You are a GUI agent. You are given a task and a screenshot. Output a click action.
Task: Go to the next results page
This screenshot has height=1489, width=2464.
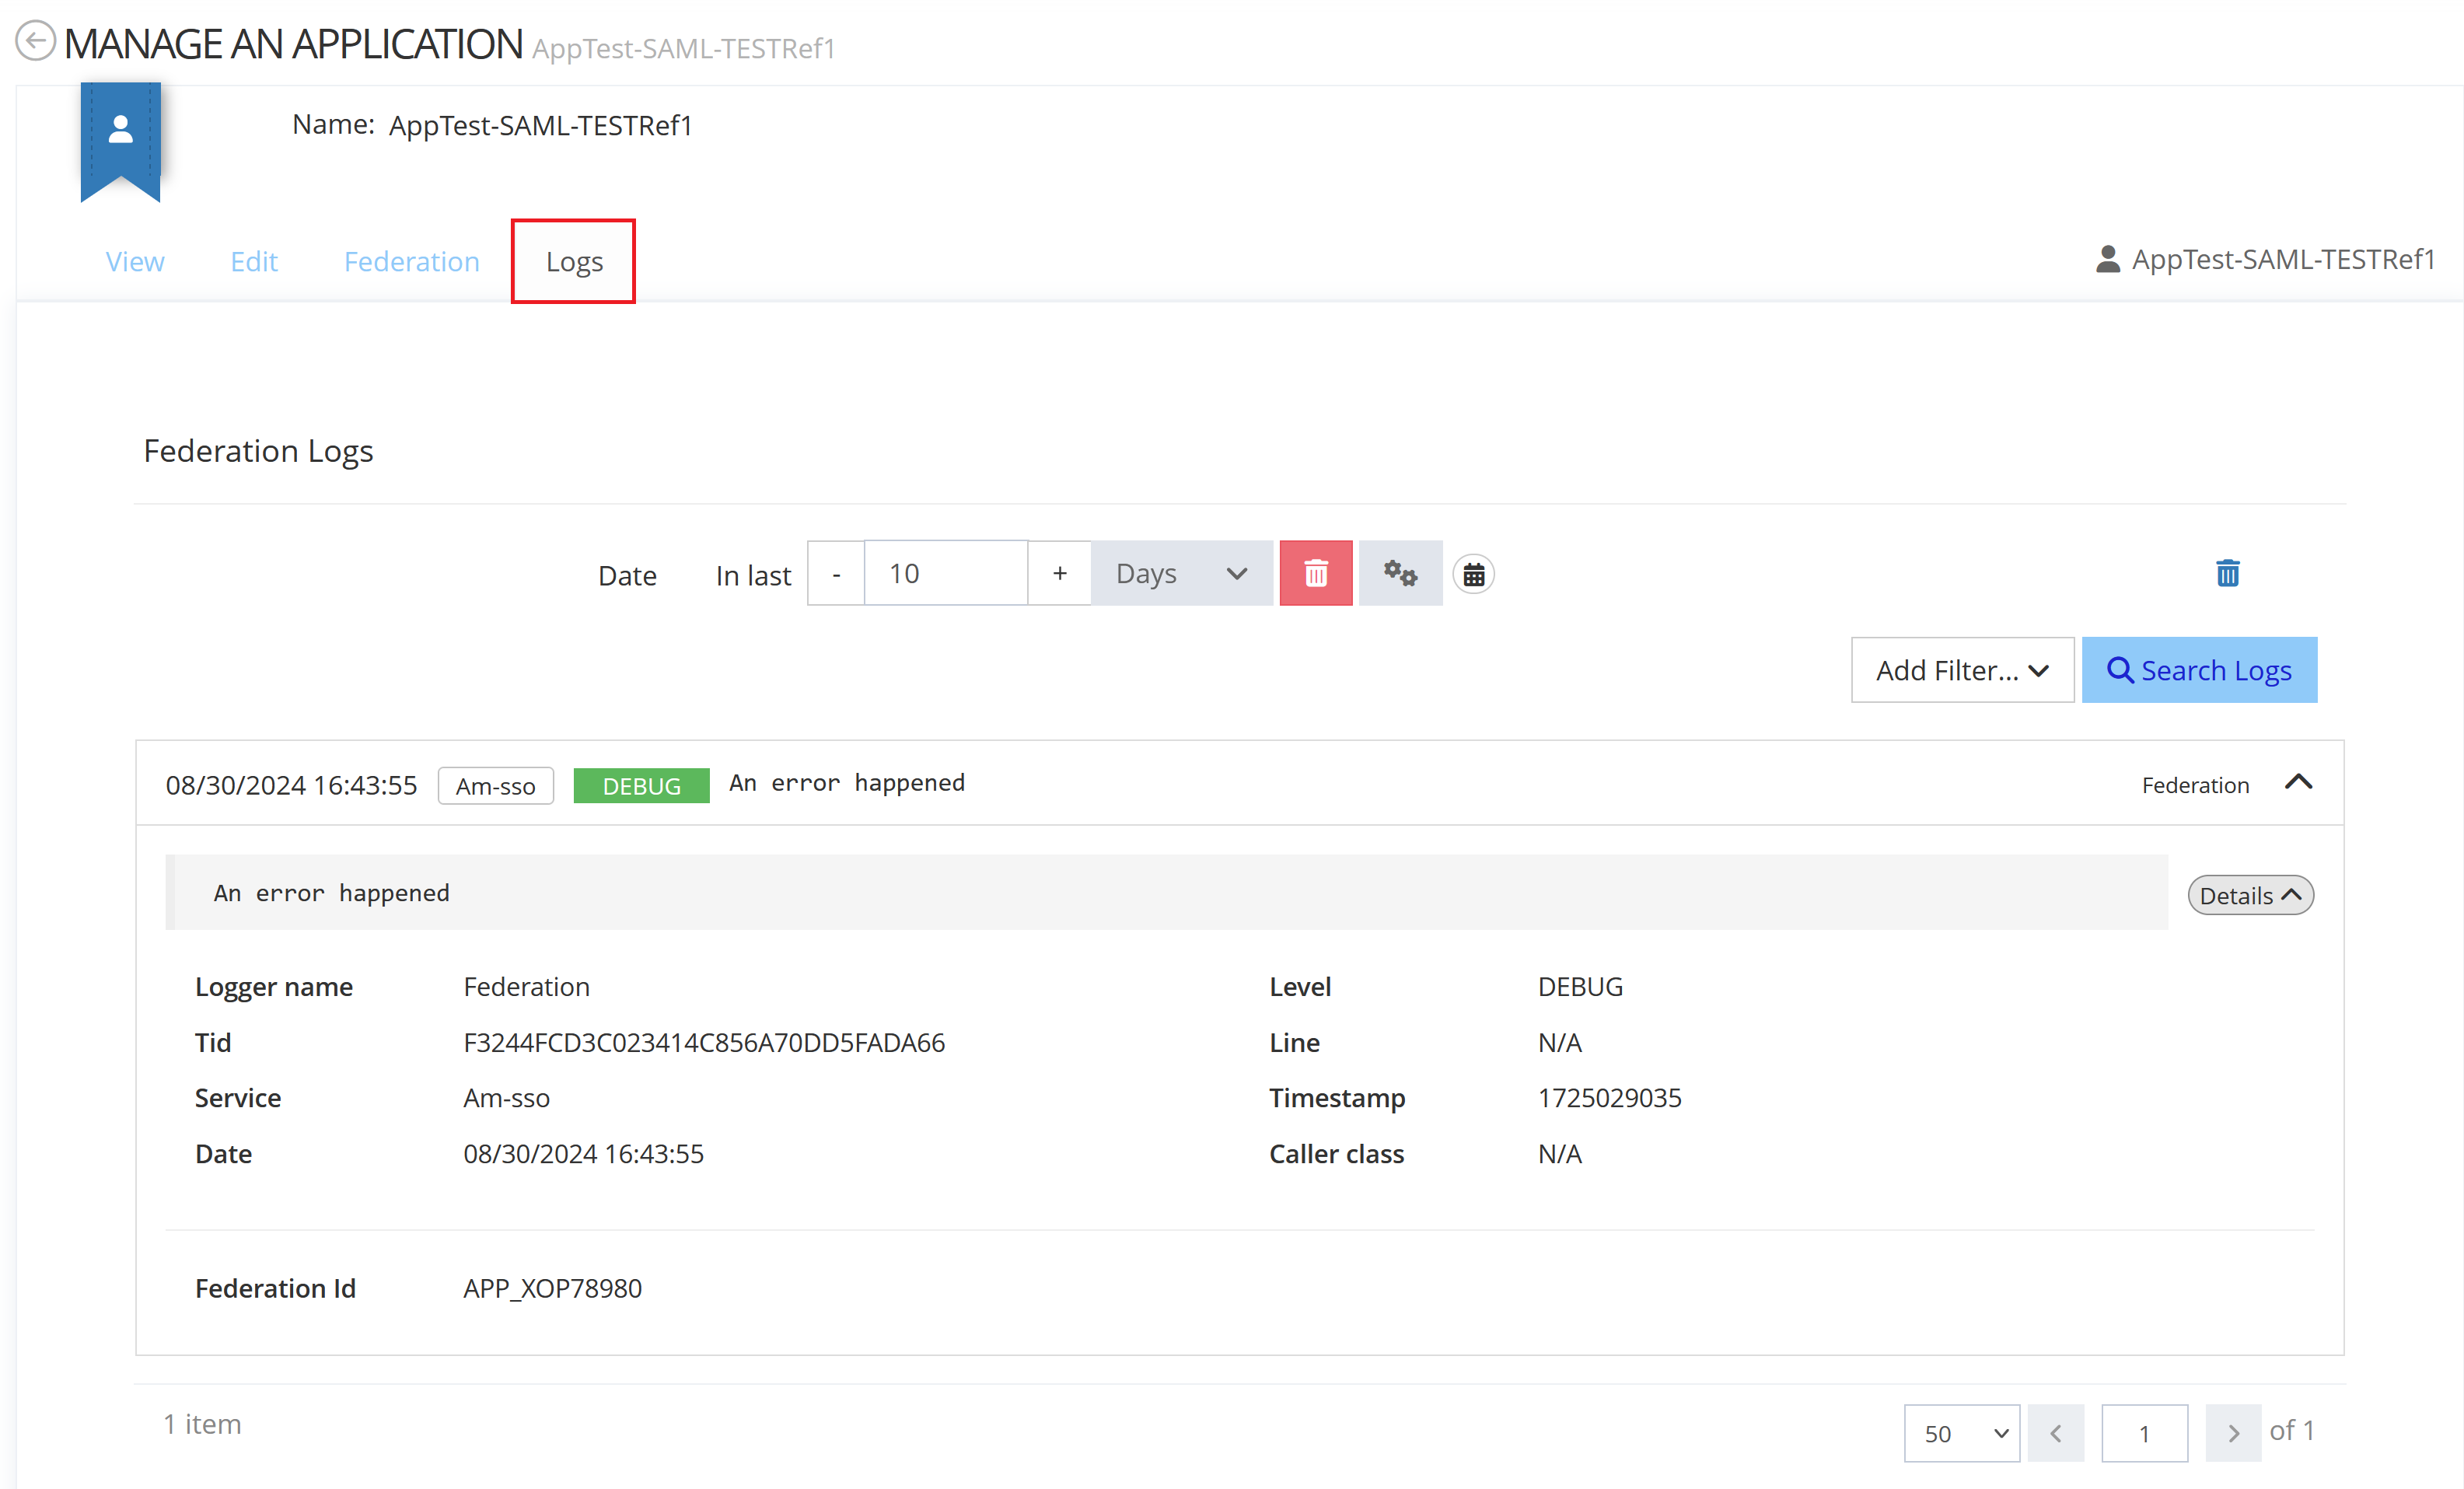coord(2232,1433)
